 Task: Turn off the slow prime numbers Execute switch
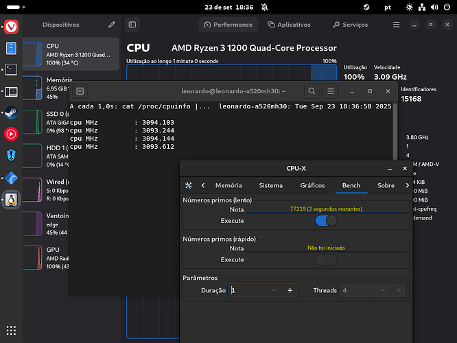pyautogui.click(x=326, y=221)
